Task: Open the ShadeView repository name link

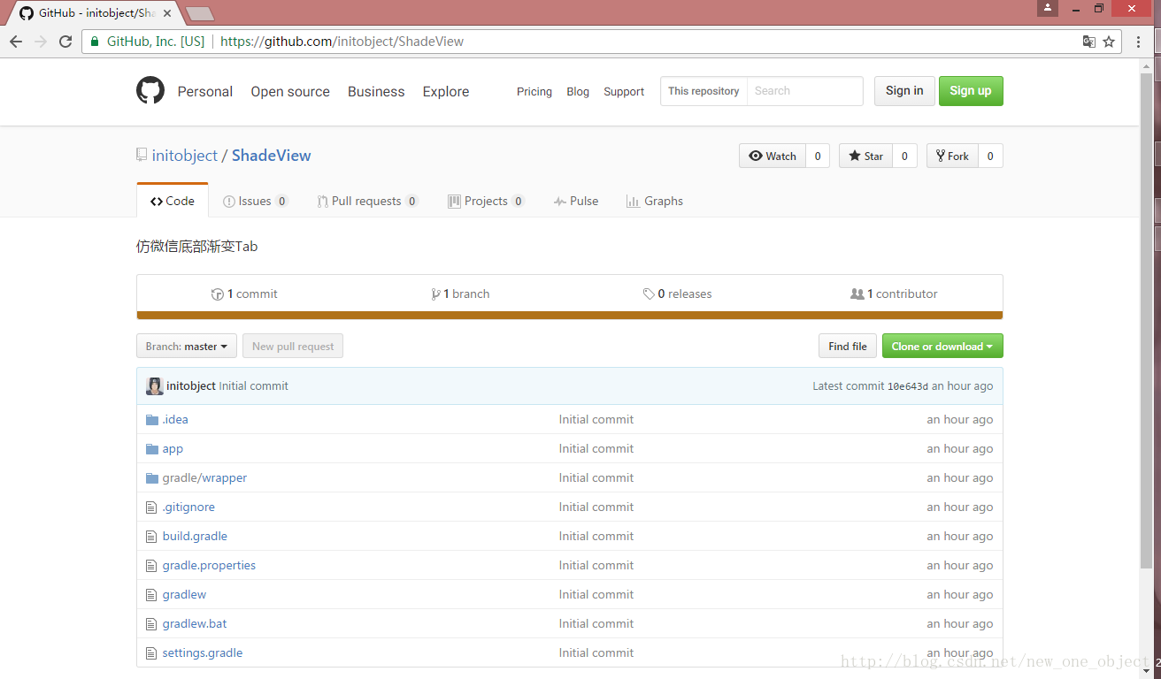Action: pos(272,155)
